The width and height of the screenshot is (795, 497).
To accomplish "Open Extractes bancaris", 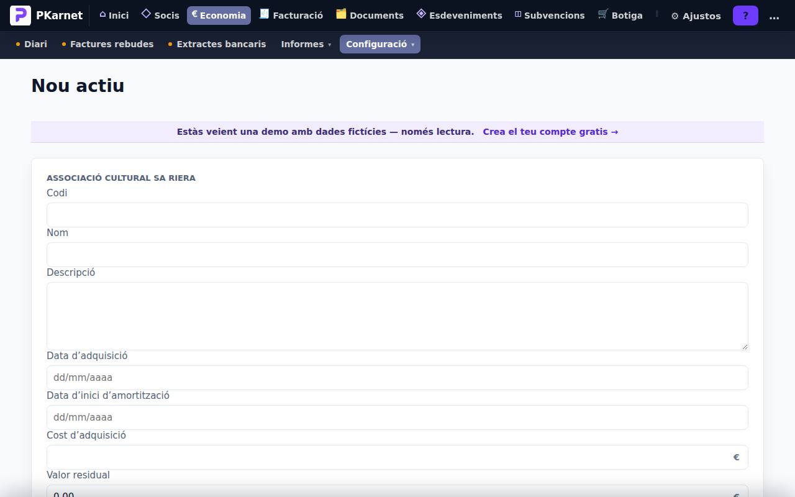I will pyautogui.click(x=217, y=44).
